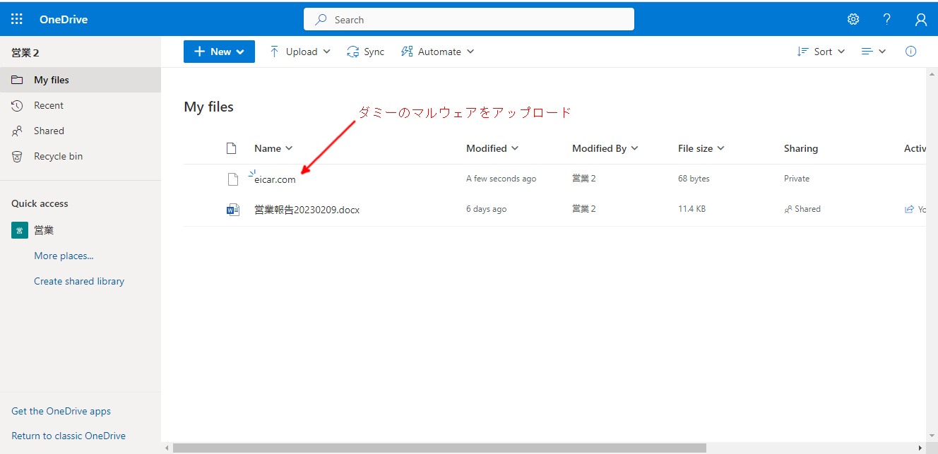This screenshot has height=454, width=938.
Task: Click the file type column header icon
Action: tap(231, 148)
